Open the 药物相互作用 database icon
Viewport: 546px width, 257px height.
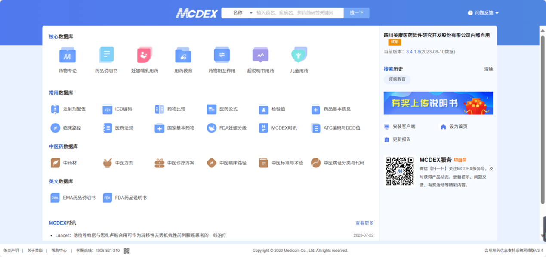tap(222, 55)
